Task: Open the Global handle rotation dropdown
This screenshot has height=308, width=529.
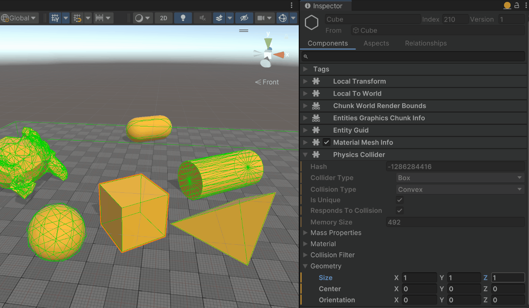Action: pos(19,18)
